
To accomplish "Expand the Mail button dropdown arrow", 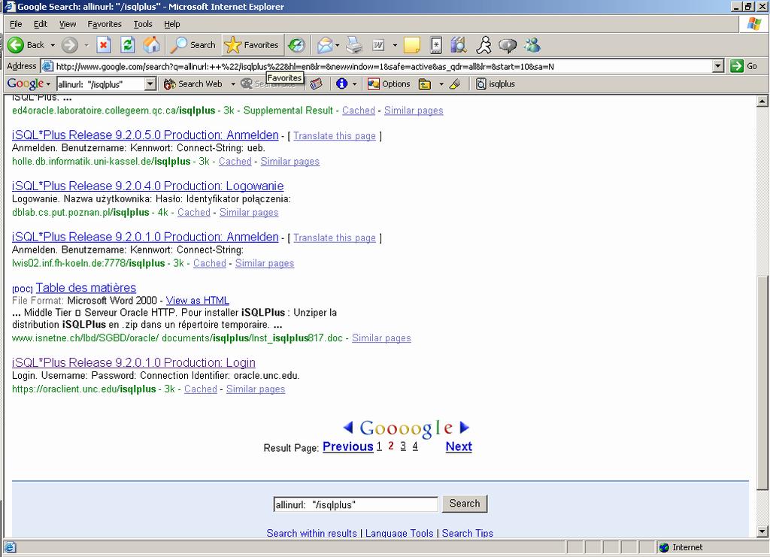I will 338,45.
